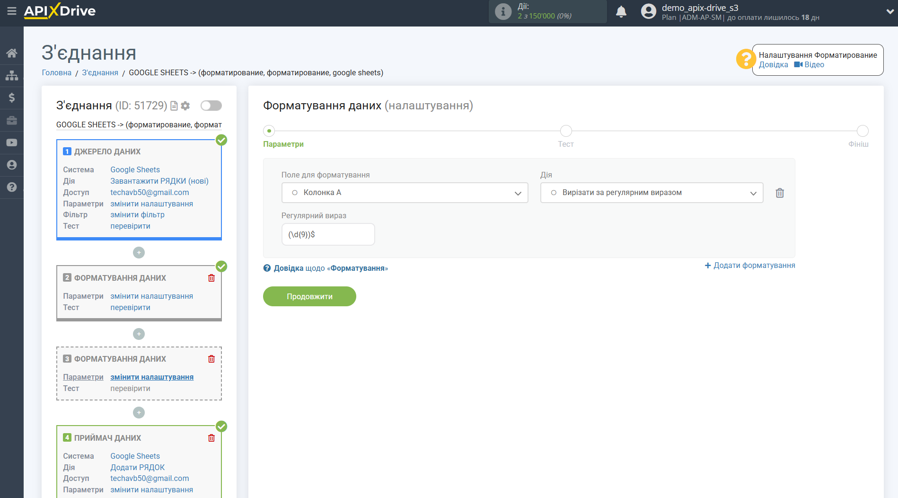Open the home icon in sidebar
Viewport: 898px width, 498px height.
pos(12,53)
